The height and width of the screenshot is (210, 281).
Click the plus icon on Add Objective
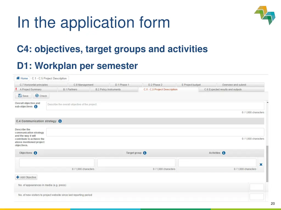[x=18, y=177]
